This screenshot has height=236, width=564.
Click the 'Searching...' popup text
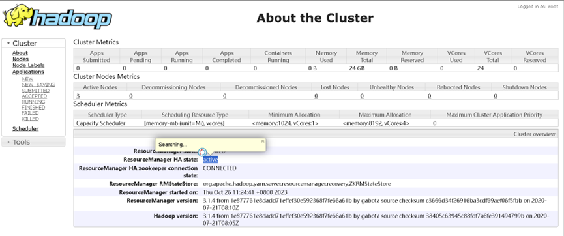(x=173, y=145)
